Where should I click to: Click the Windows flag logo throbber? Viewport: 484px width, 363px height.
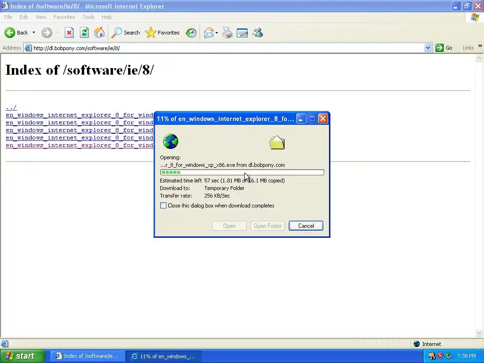point(475,17)
